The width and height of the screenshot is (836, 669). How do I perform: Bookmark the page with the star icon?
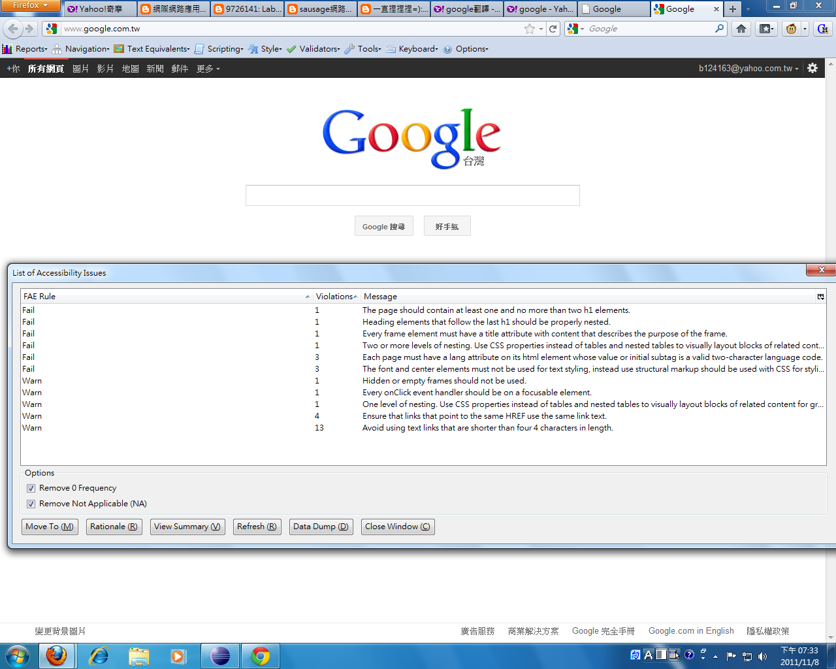pyautogui.click(x=530, y=29)
